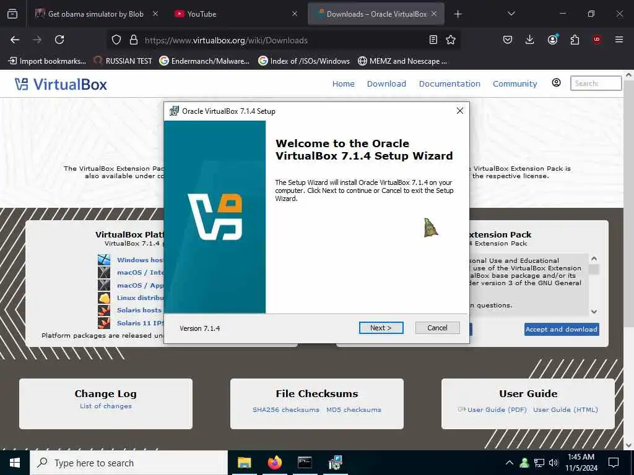The width and height of the screenshot is (634, 475).
Task: Select the Downloads – Oracle VirtualBox tab
Action: [376, 14]
